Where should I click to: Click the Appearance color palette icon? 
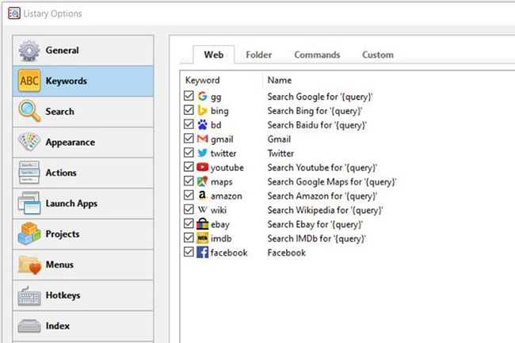(29, 142)
